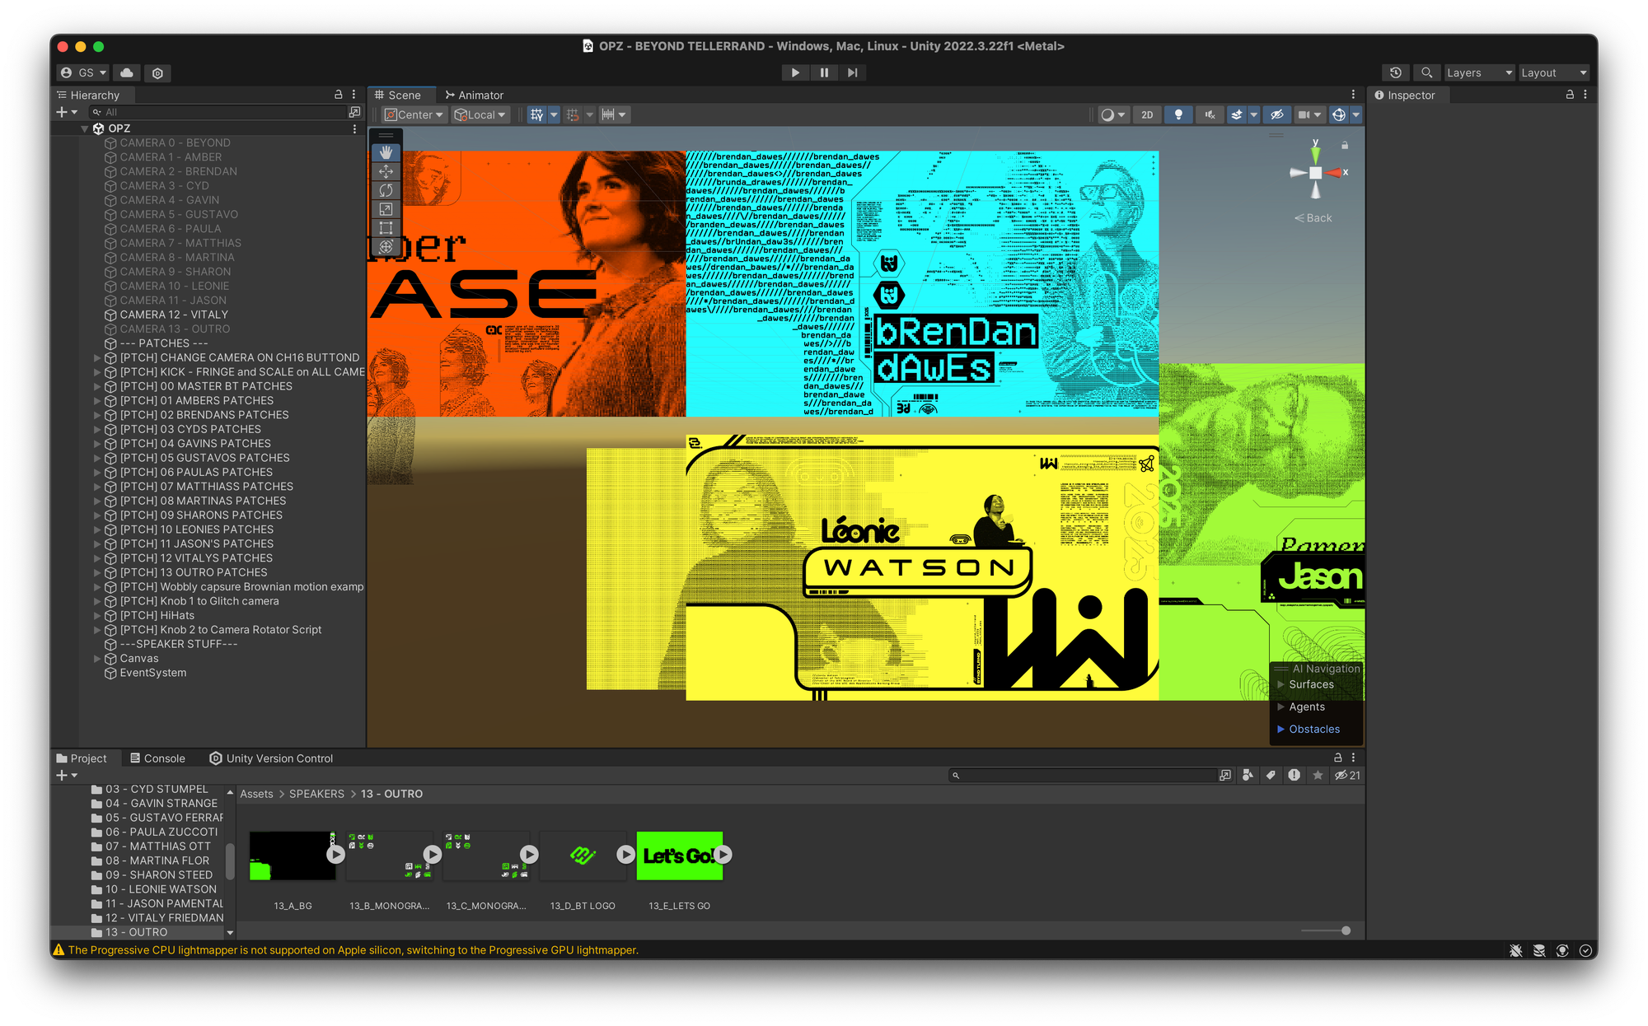This screenshot has width=1648, height=1026.
Task: Toggle scene lighting bulb button
Action: point(1178,114)
